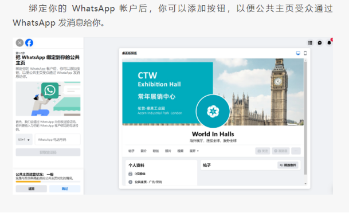This screenshot has height=213, width=349.
Task: Open the grid menu icon at top right
Action: (x=310, y=43)
